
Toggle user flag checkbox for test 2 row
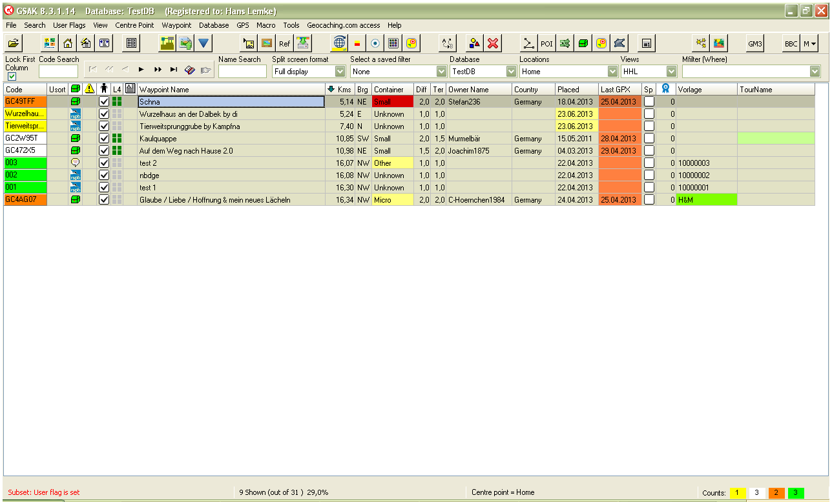104,163
